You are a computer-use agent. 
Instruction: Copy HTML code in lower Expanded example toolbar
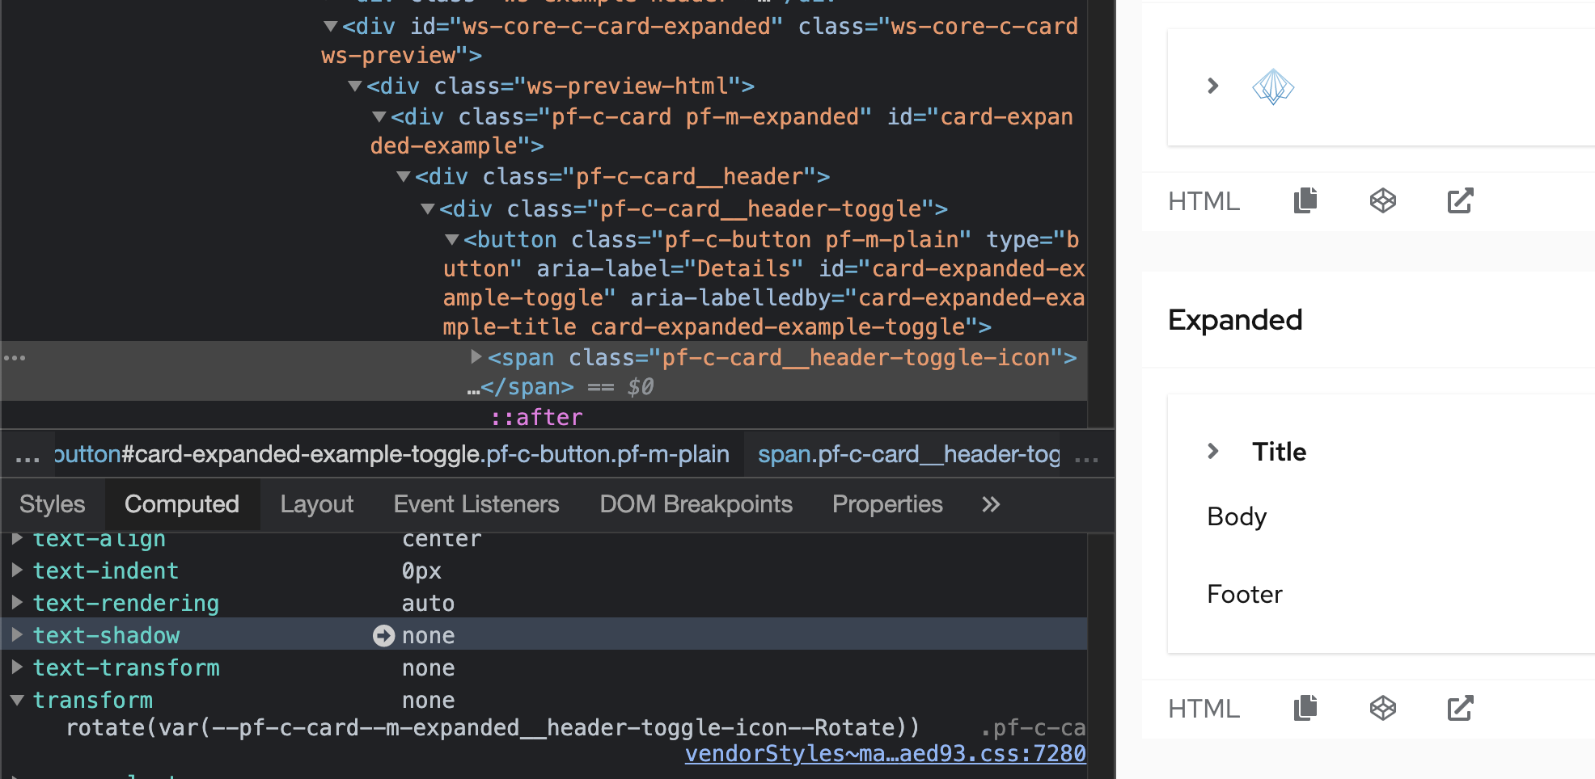coord(1305,708)
